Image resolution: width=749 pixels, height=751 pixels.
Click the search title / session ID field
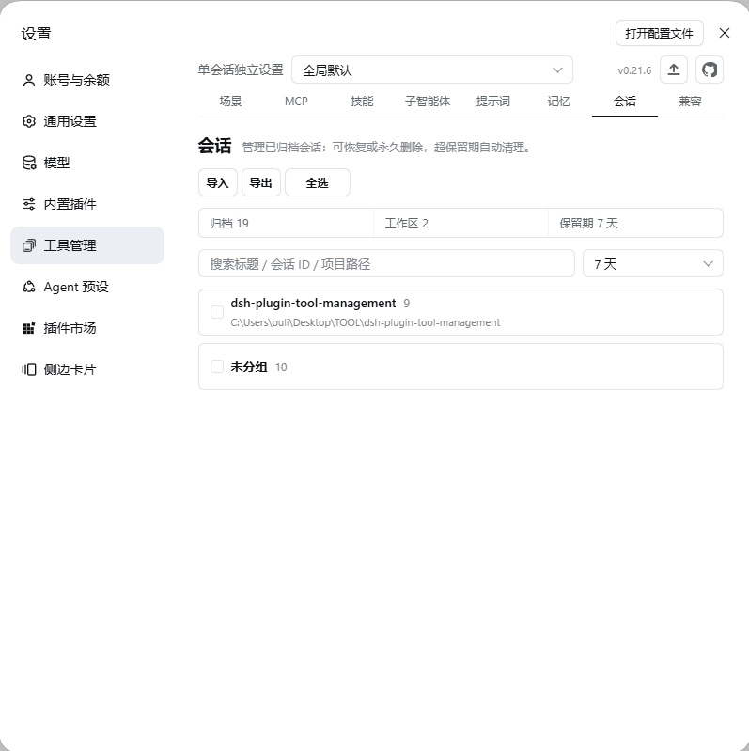point(386,263)
